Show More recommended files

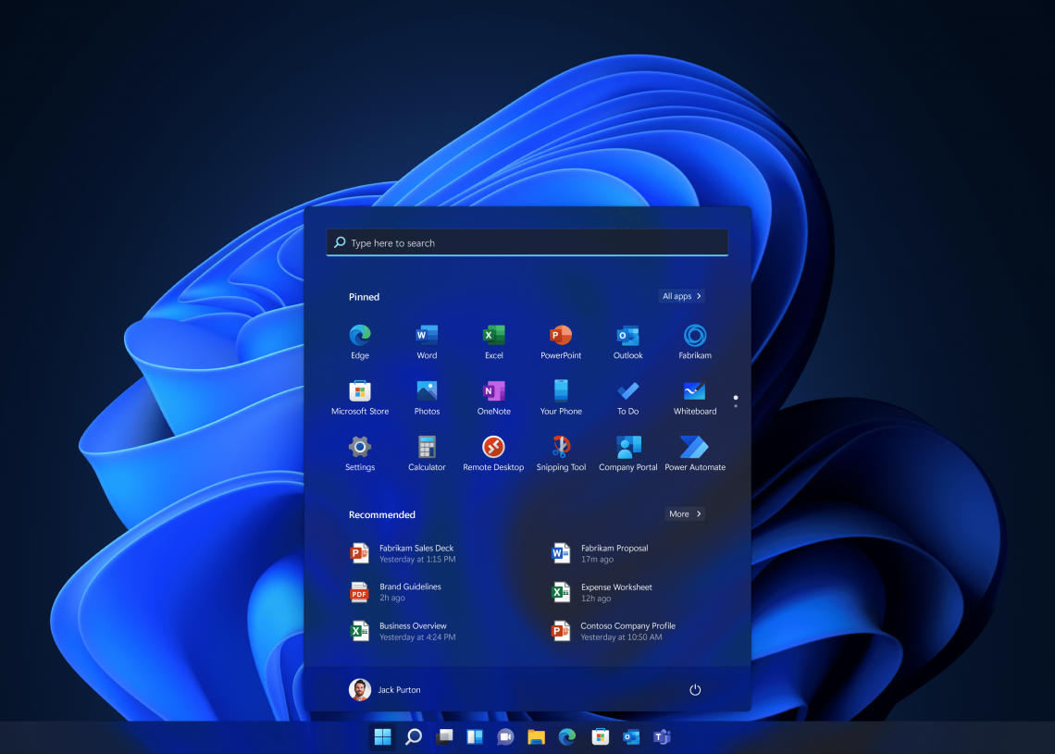coord(684,513)
